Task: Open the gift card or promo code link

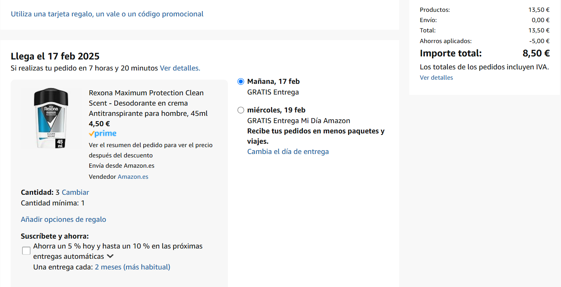Action: tap(107, 14)
